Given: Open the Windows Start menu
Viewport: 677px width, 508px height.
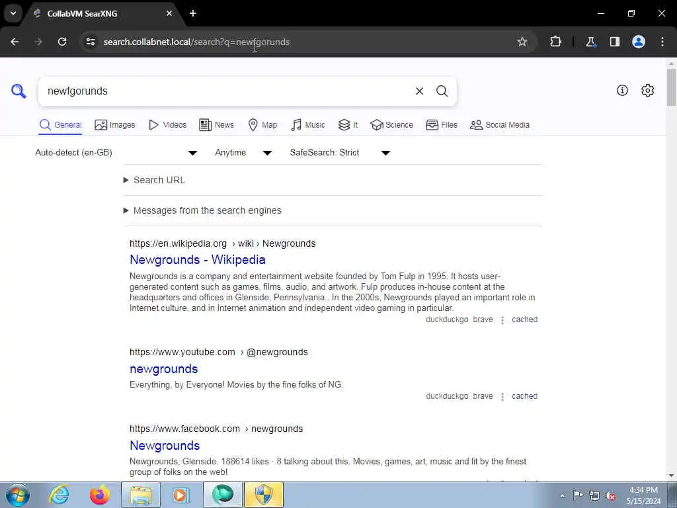Looking at the screenshot, I should click(18, 495).
